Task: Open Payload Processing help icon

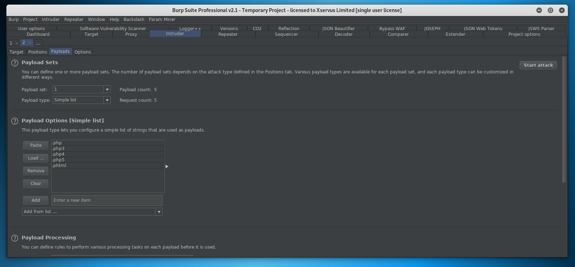Action: point(15,238)
